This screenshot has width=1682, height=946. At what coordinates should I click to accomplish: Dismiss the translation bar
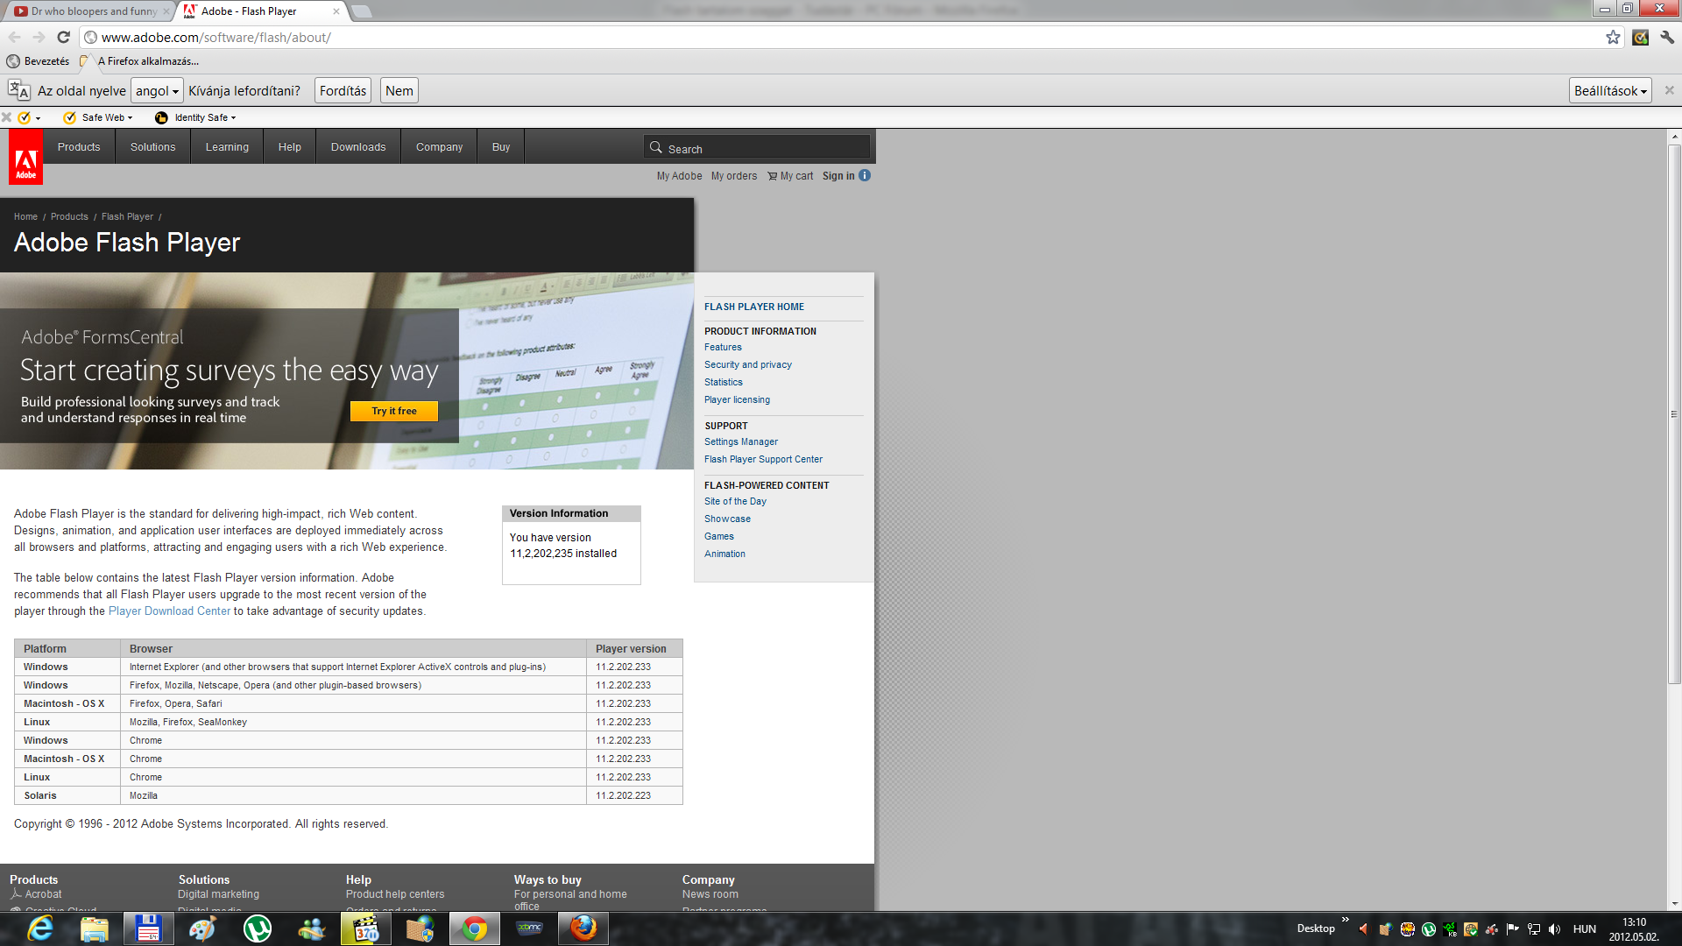[x=1669, y=90]
